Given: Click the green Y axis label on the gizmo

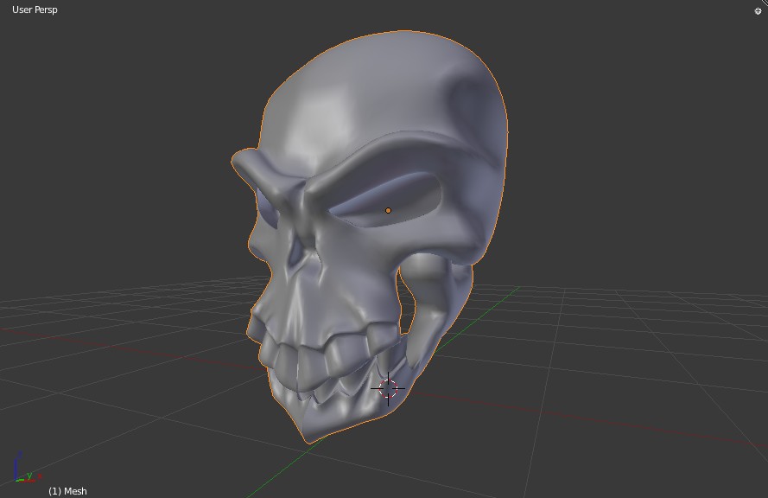Looking at the screenshot, I should (29, 476).
